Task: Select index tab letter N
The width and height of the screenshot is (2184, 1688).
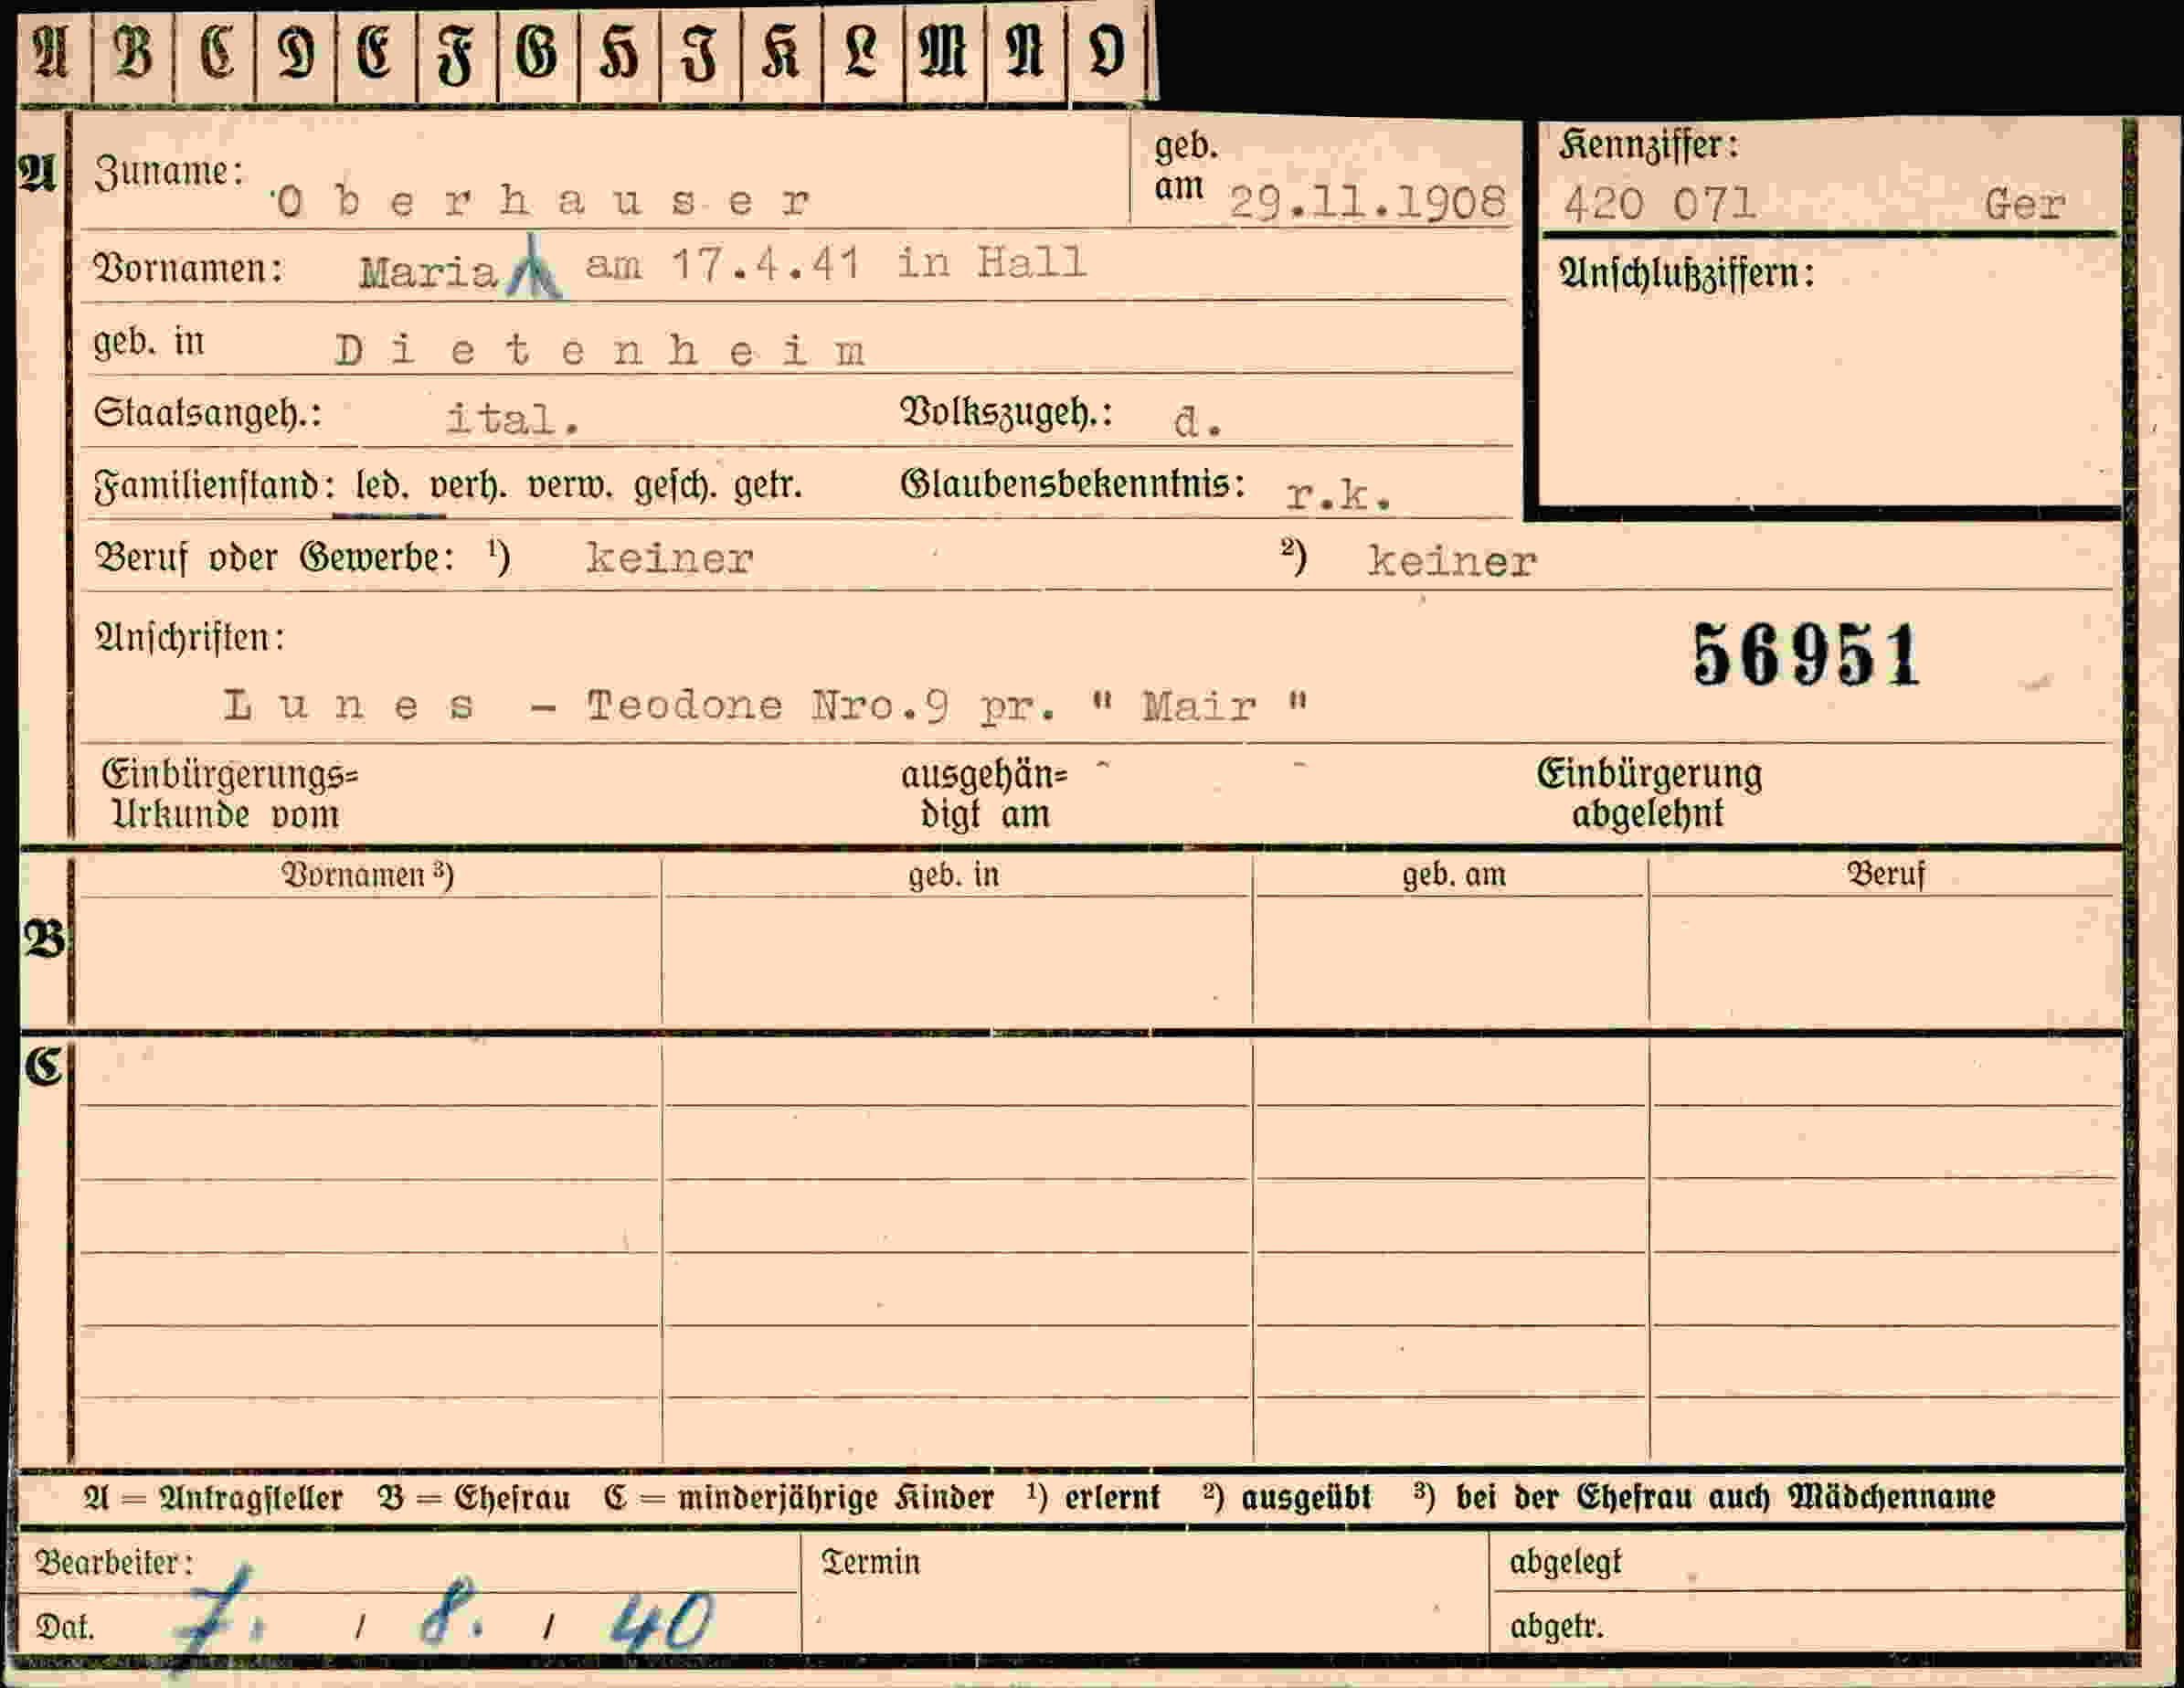Action: pyautogui.click(x=1025, y=51)
